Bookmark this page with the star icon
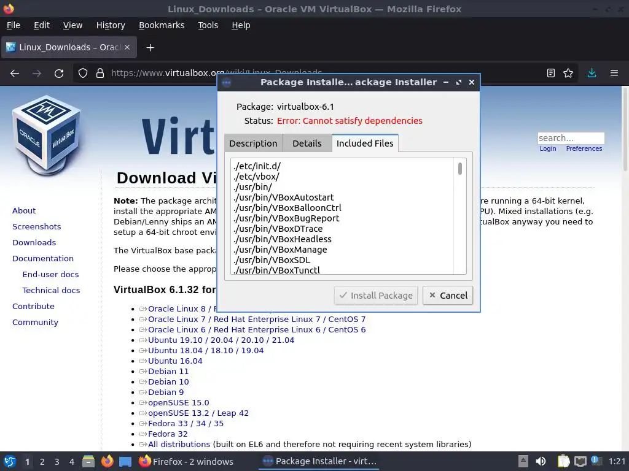 pos(568,73)
